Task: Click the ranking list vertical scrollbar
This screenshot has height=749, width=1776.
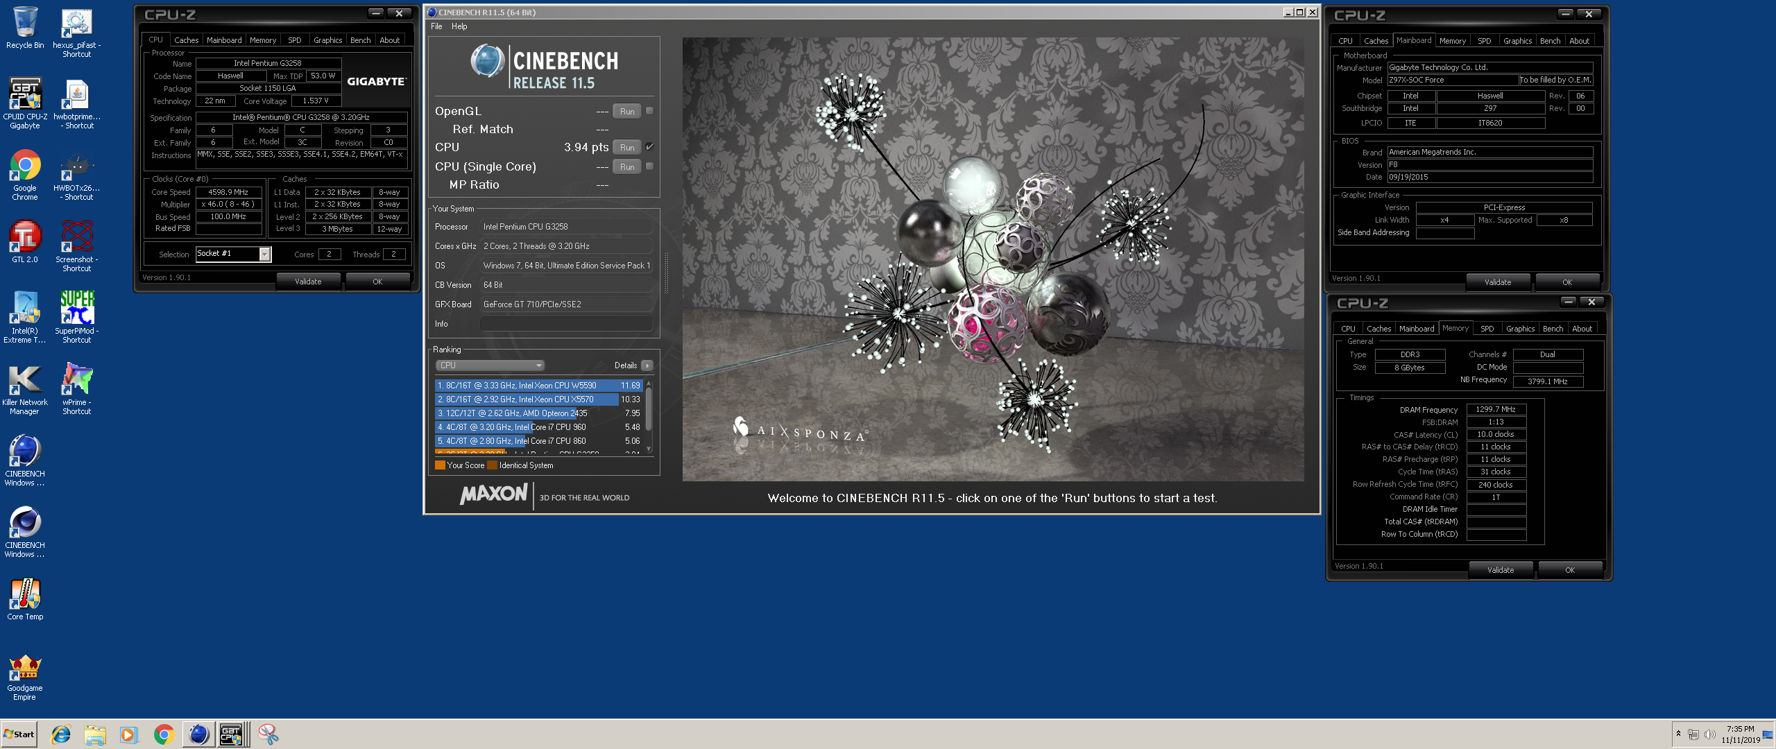Action: 649,416
